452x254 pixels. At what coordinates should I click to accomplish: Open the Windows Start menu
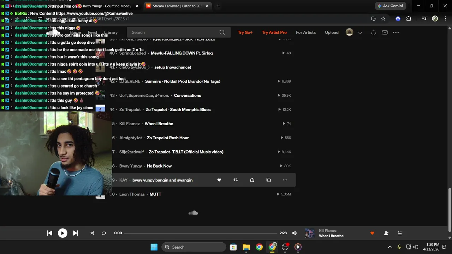(154, 247)
